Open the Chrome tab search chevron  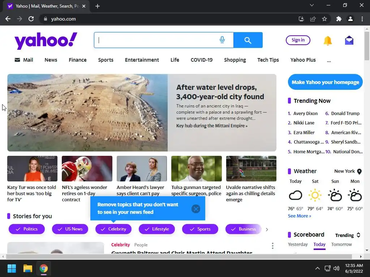click(x=312, y=5)
